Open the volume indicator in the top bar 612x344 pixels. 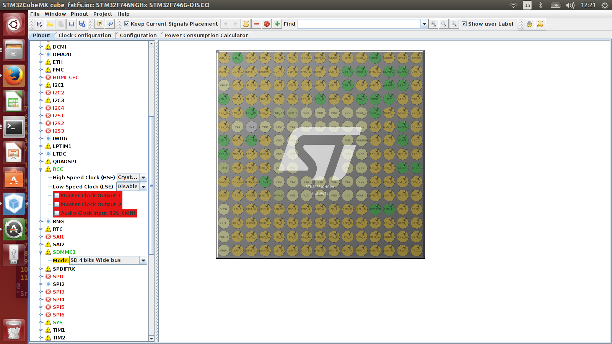click(570, 5)
